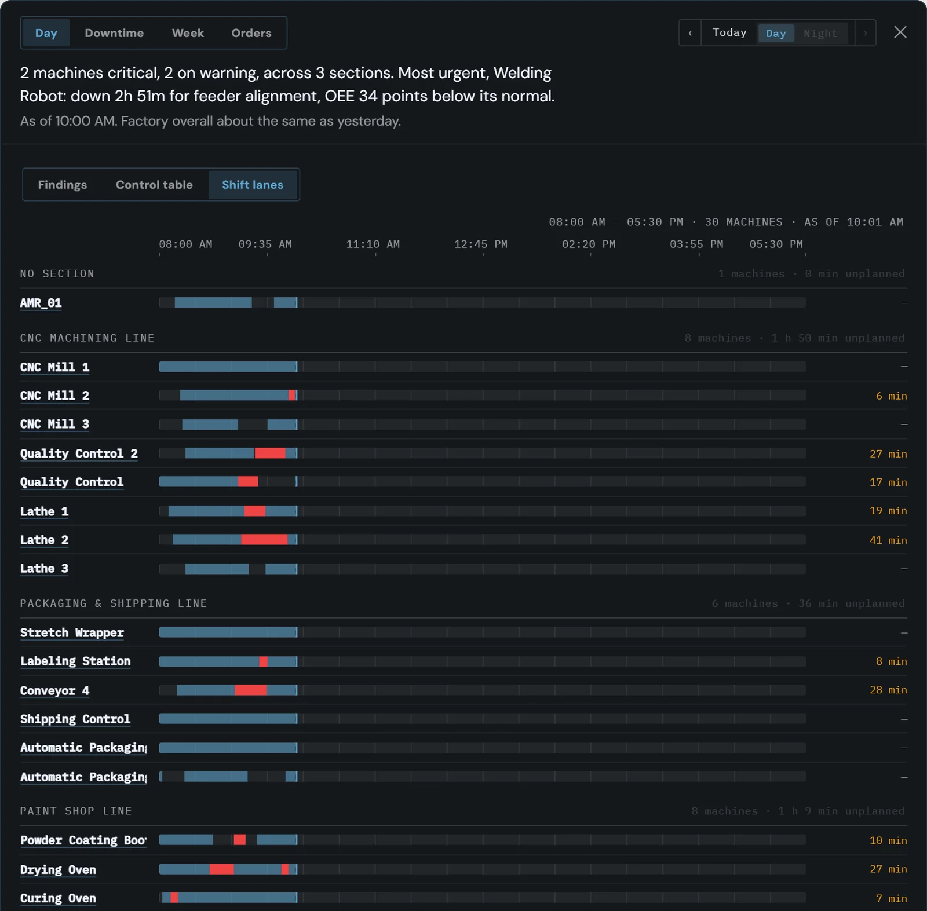Open Shipping Control machine link
This screenshot has height=911, width=927.
(x=75, y=719)
